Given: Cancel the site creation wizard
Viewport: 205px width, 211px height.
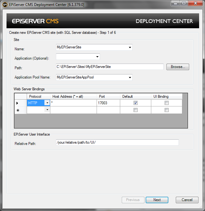Looking at the screenshot, I should [187, 200].
